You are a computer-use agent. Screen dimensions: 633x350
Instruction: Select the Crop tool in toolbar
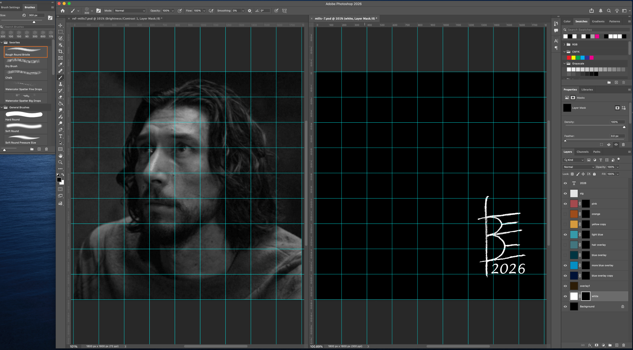tap(60, 51)
